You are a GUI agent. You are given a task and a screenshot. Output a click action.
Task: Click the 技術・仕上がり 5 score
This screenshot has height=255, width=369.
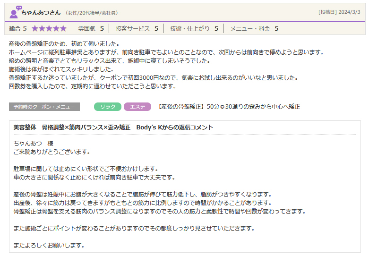[x=194, y=29]
